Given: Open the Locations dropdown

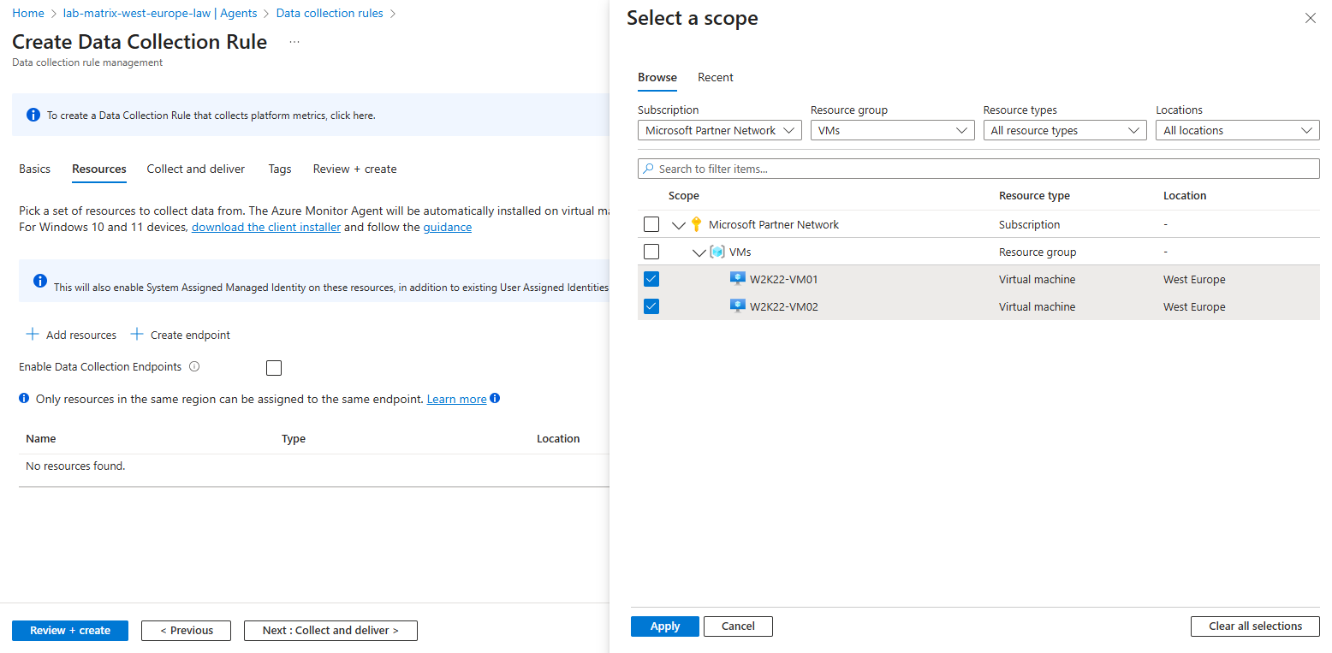Looking at the screenshot, I should point(1238,130).
